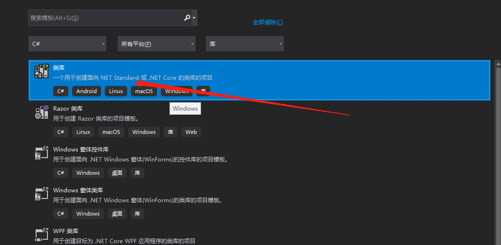Open the 所有平台 platform dropdown
The height and width of the screenshot is (245, 501).
pos(157,44)
